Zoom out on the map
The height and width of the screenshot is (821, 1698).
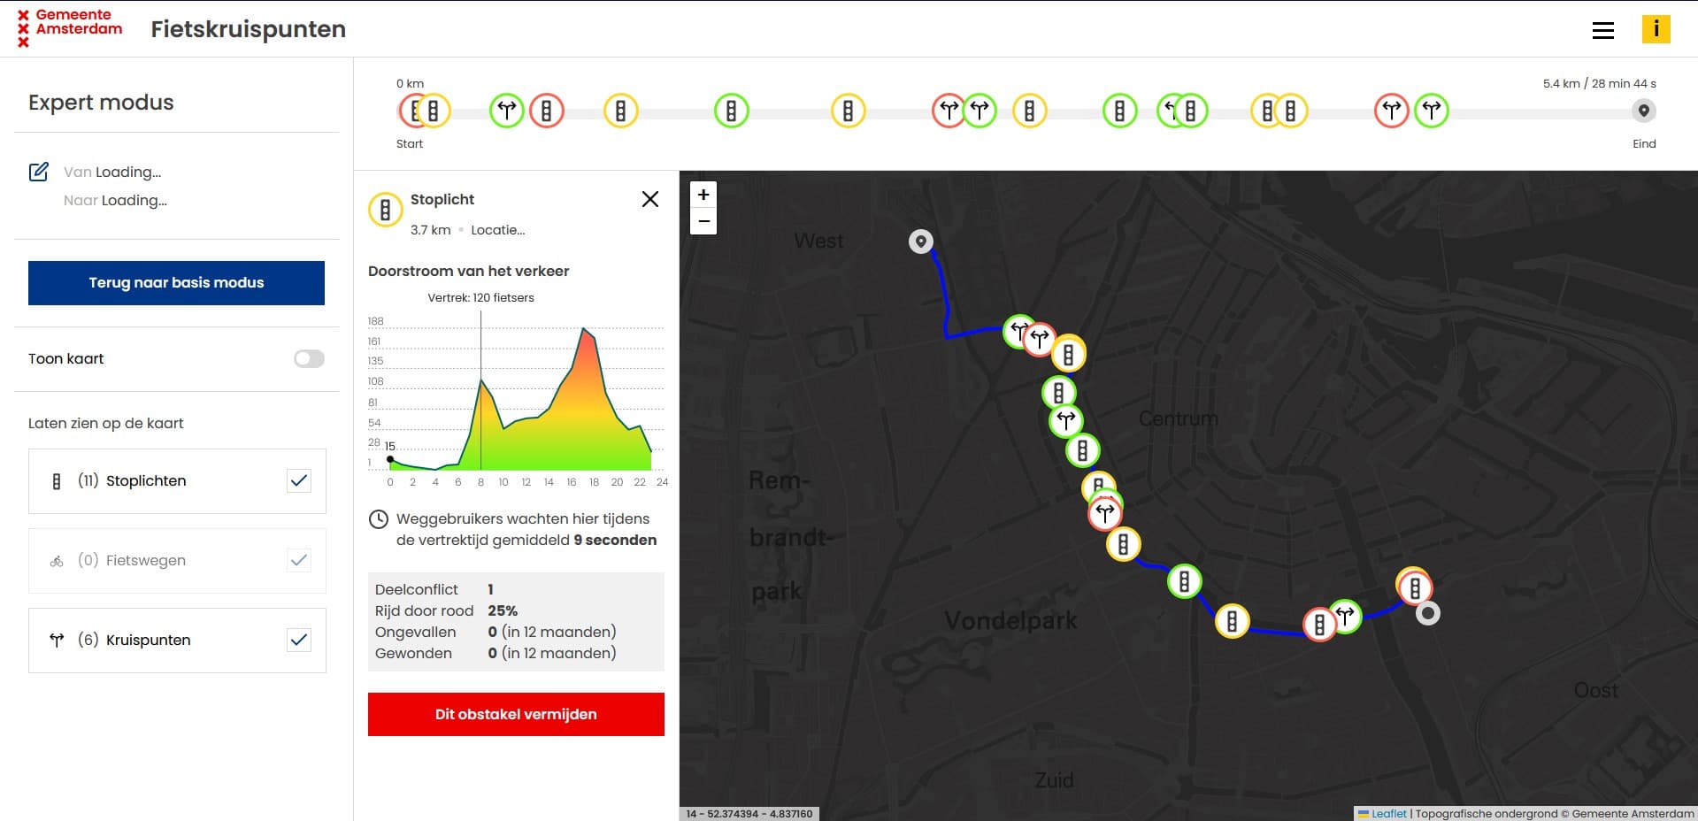[703, 221]
